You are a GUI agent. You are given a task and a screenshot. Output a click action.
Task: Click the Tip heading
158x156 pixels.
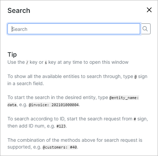click(12, 55)
